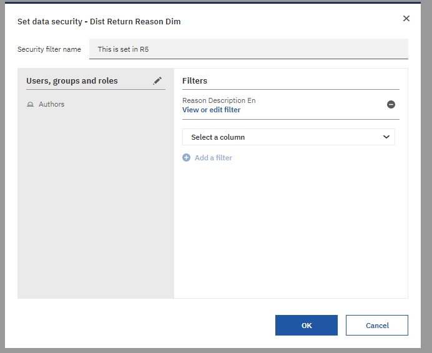The image size is (432, 353).
Task: Click the Filters section heading
Action: [195, 80]
